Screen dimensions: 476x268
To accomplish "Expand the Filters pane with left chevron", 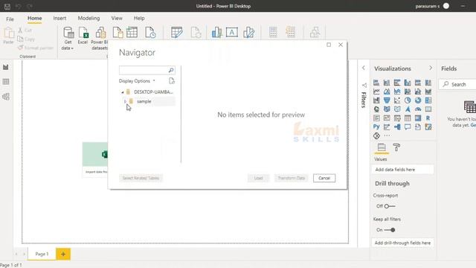I will (x=364, y=68).
